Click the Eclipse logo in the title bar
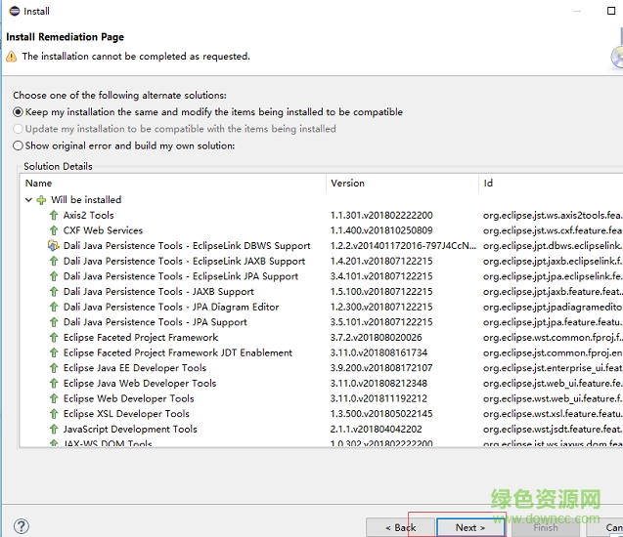 (12, 13)
